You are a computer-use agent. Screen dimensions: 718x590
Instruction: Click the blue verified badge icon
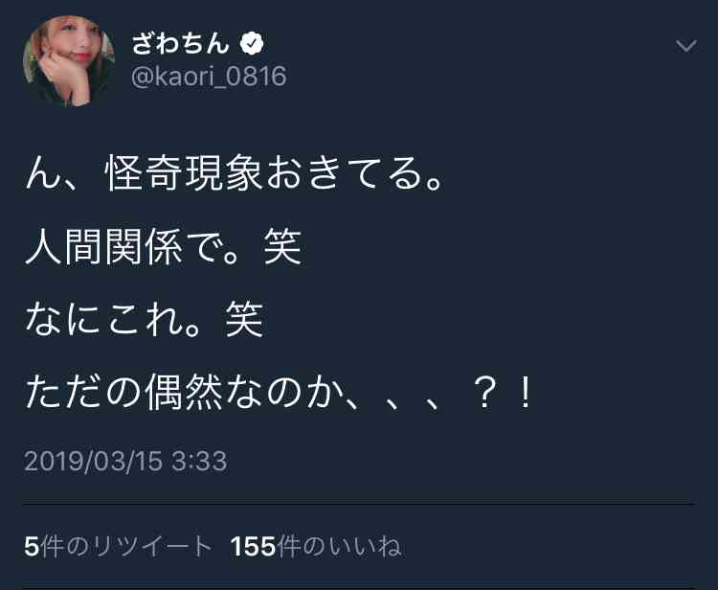(252, 44)
